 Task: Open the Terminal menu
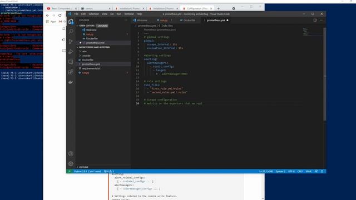click(128, 14)
